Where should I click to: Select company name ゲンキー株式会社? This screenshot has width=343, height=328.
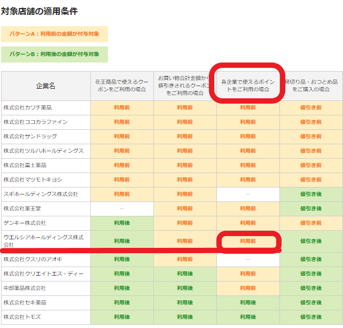(x=25, y=223)
